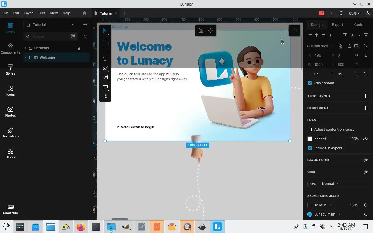Click the layers Search field

[x=50, y=36]
